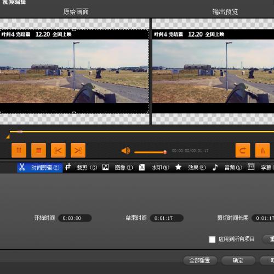Click the playhead on the timeline
Image resolution: width=274 pixels, height=274 pixels.
click(x=20, y=132)
